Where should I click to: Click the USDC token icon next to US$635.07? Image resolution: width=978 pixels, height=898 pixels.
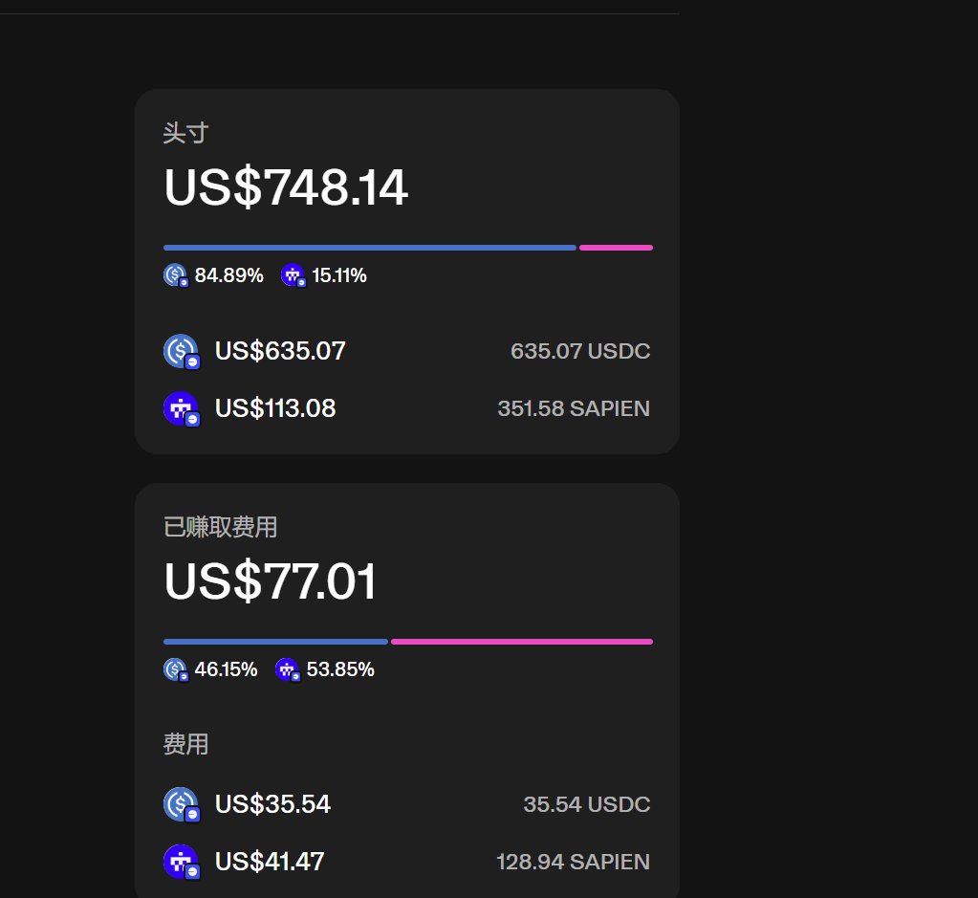point(180,351)
